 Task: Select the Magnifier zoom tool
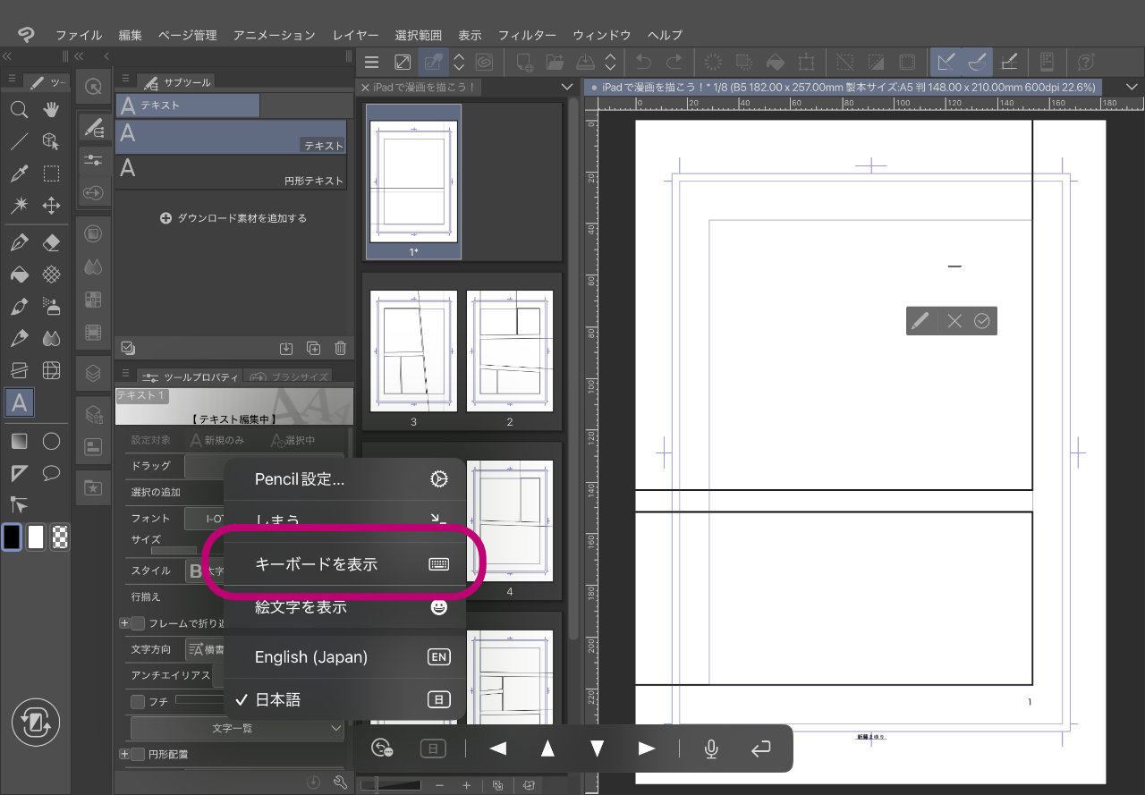19,110
